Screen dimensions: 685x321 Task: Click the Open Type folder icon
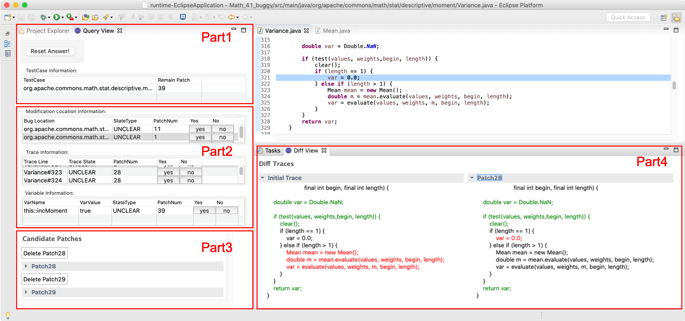pyautogui.click(x=86, y=17)
